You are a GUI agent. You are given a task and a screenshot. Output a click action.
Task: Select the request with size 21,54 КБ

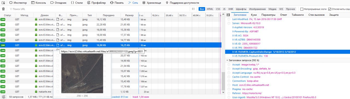point(111,66)
